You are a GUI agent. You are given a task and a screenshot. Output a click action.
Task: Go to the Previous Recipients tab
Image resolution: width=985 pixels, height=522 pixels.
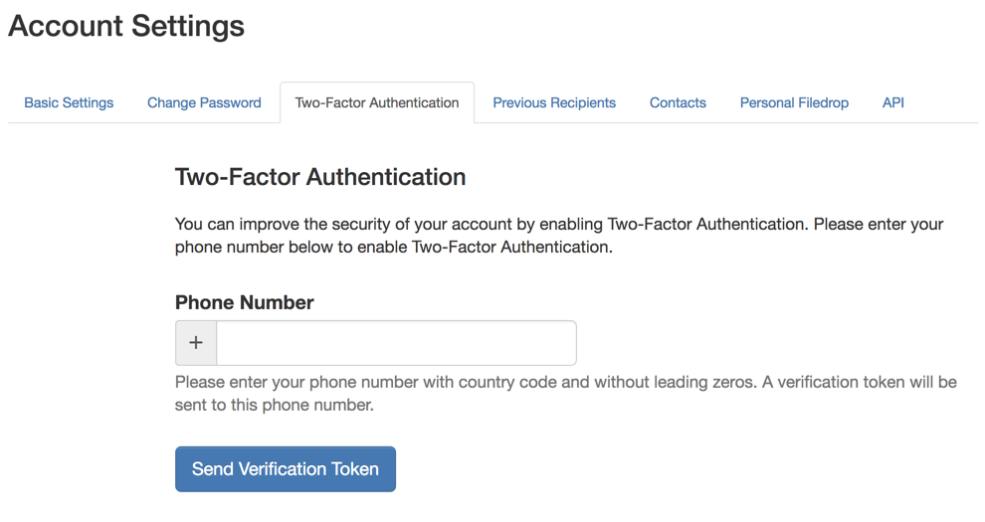tap(554, 102)
